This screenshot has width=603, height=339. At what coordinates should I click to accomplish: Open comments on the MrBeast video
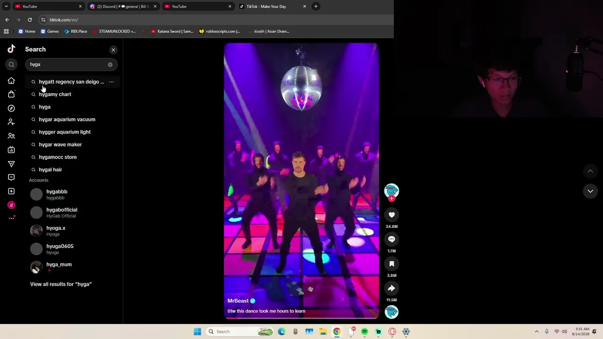[x=391, y=239]
